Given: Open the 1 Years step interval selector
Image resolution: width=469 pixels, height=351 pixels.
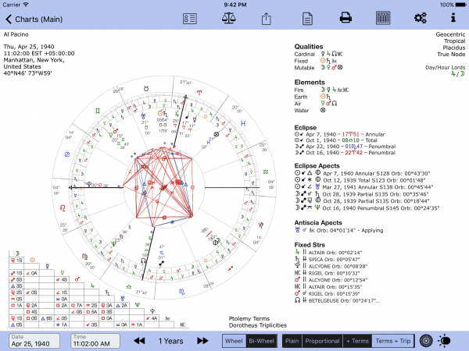Looking at the screenshot, I should (173, 341).
